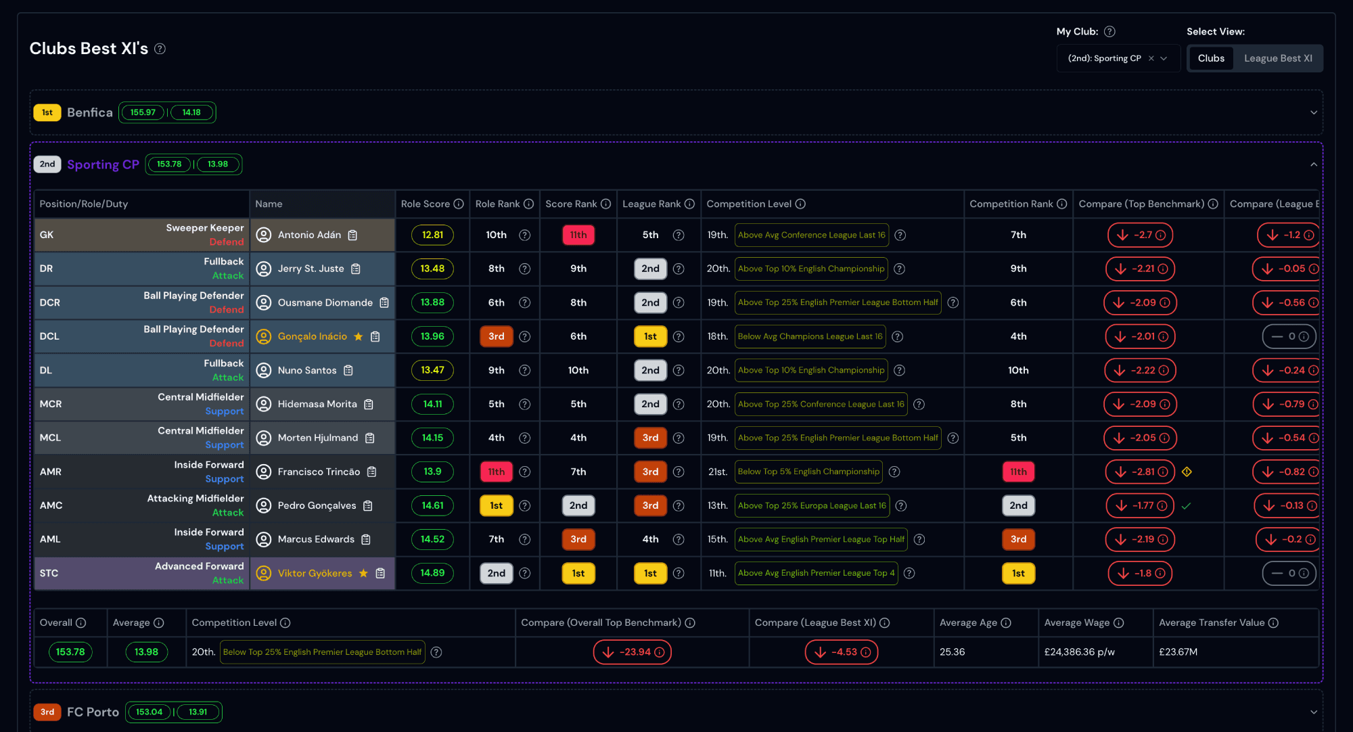Click Above Avg Conference League Last 16 tag
This screenshot has height=732, width=1353.
tap(812, 235)
